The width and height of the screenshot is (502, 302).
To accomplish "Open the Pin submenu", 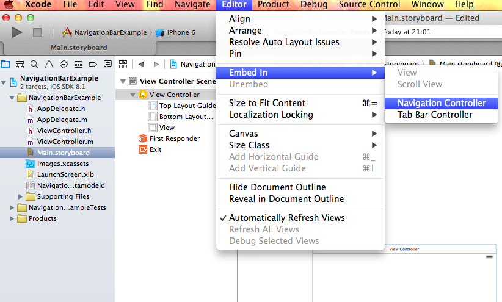I will 300,54.
